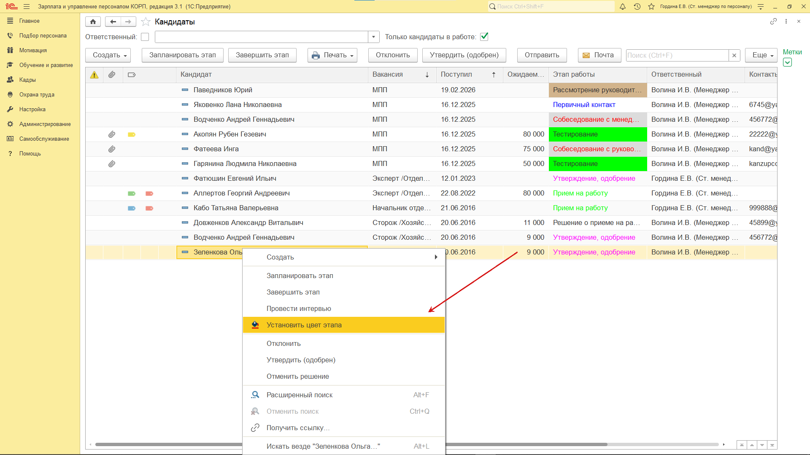The width and height of the screenshot is (810, 455).
Task: Click the copy link chain icon
Action: pos(773,21)
